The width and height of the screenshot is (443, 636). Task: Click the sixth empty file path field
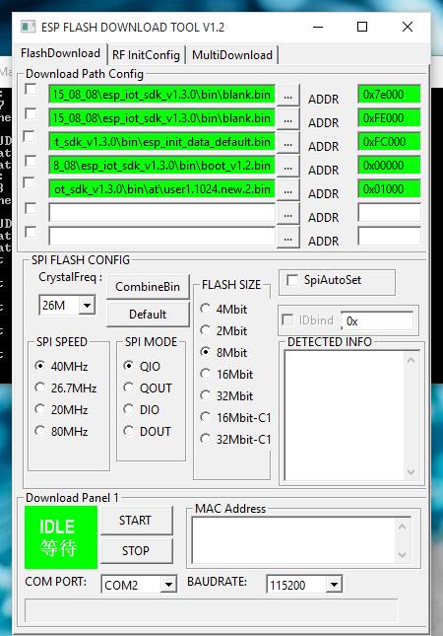pos(162,212)
